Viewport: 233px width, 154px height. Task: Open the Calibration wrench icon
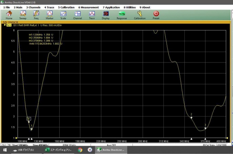point(140,14)
